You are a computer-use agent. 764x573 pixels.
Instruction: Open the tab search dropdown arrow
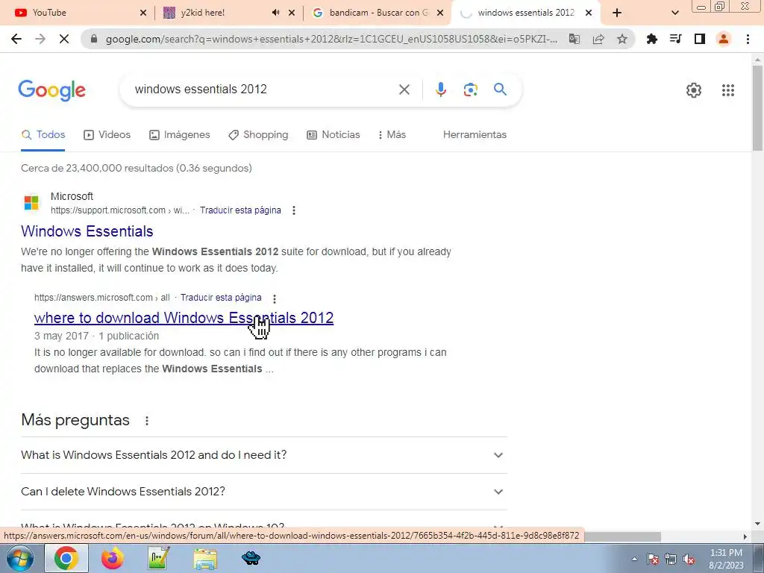(x=674, y=13)
